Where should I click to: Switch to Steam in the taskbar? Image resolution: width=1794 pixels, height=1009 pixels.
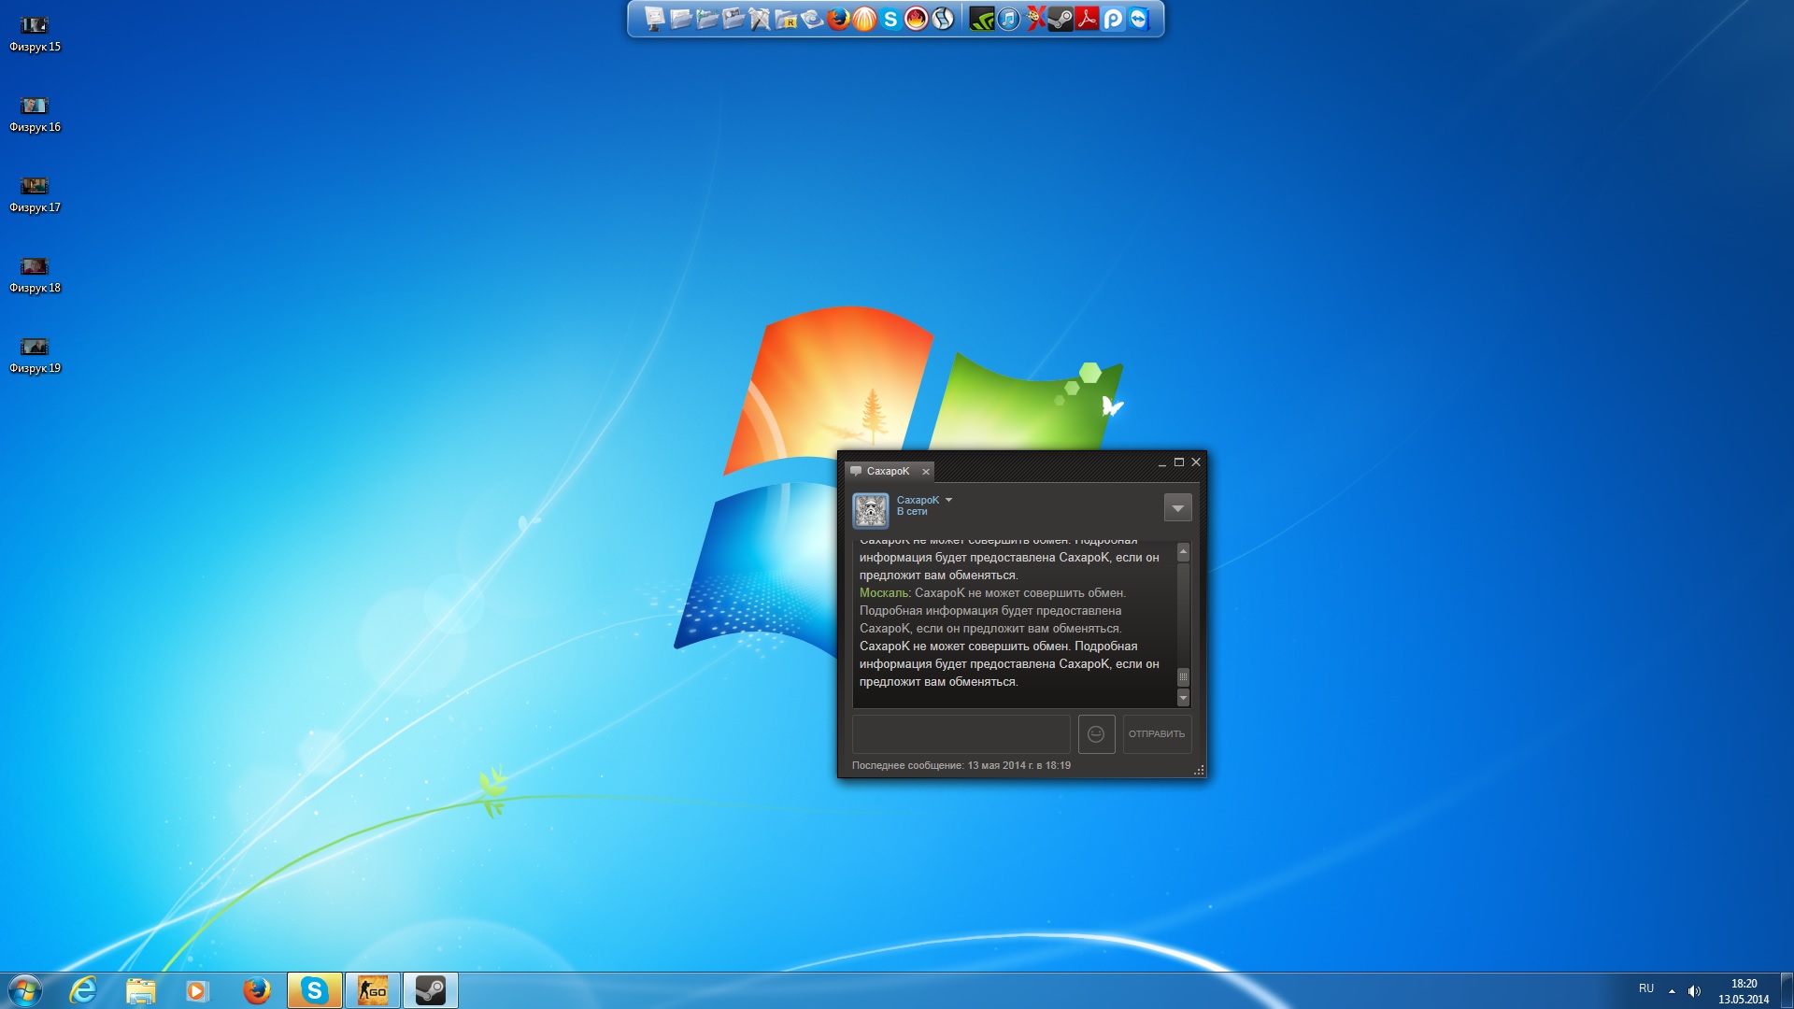coord(430,990)
